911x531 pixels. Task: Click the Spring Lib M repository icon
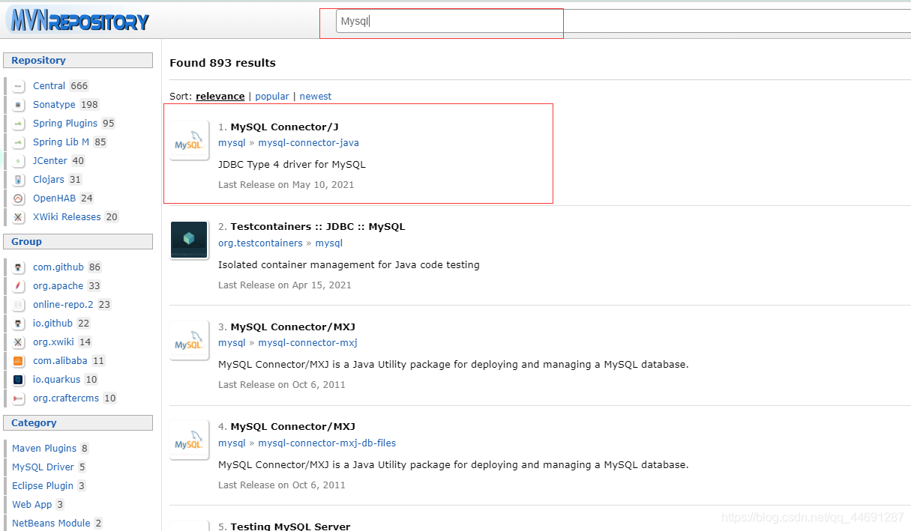19,142
